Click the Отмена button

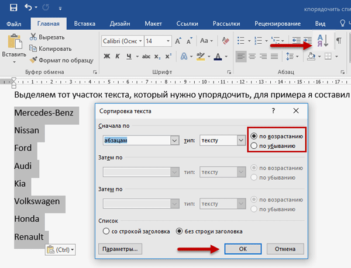[285, 249]
